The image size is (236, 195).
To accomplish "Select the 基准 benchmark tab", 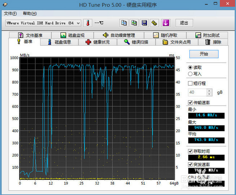I will (25, 41).
